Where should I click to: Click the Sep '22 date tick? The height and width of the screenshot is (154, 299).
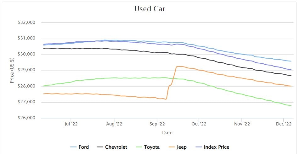157,124
